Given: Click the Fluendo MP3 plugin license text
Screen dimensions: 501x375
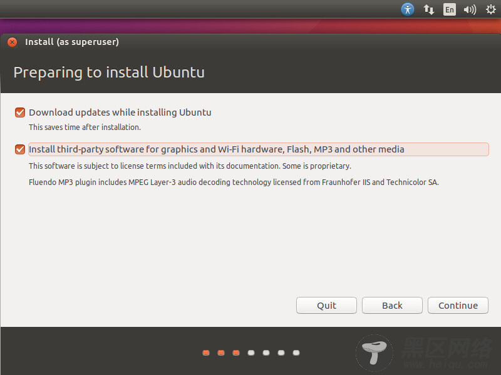Looking at the screenshot, I should tap(234, 182).
